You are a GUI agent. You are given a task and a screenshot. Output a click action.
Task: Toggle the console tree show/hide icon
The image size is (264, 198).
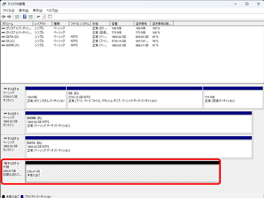pos(17,17)
